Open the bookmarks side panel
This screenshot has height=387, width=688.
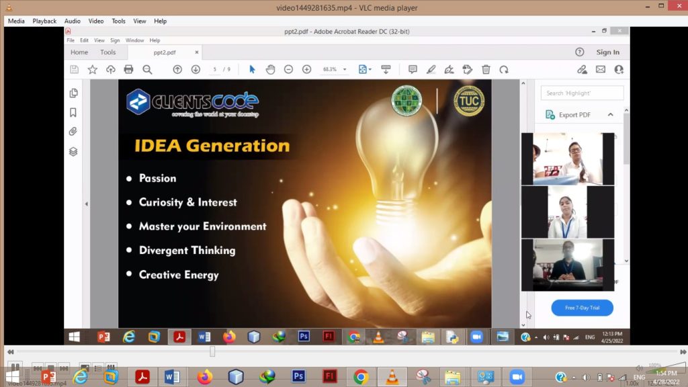coord(73,112)
